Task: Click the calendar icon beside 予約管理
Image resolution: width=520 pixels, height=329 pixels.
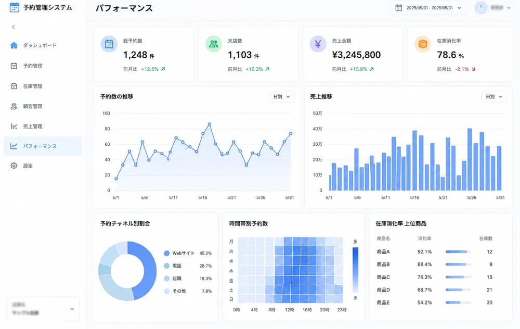Action: point(14,66)
